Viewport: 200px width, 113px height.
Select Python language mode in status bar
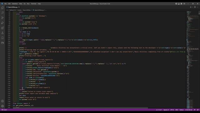(182, 110)
